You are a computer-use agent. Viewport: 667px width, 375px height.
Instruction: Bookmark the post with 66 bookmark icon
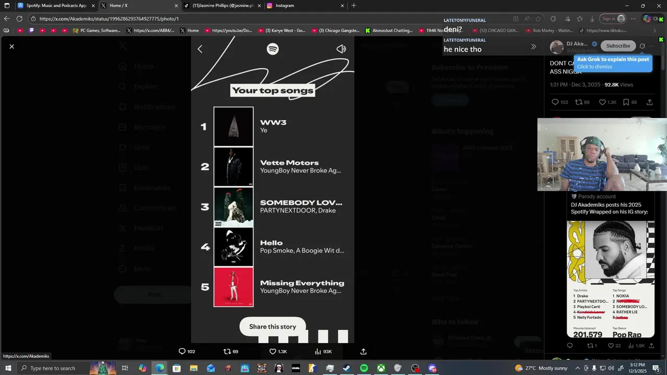pos(630,103)
